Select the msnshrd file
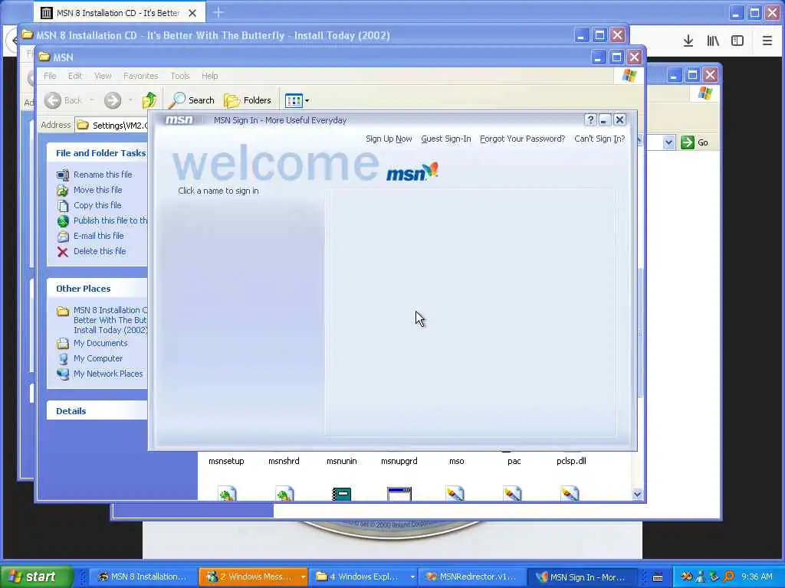This screenshot has width=785, height=588. (x=284, y=461)
